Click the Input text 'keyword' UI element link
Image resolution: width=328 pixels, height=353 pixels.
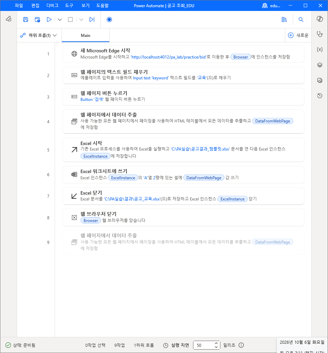click(x=151, y=78)
